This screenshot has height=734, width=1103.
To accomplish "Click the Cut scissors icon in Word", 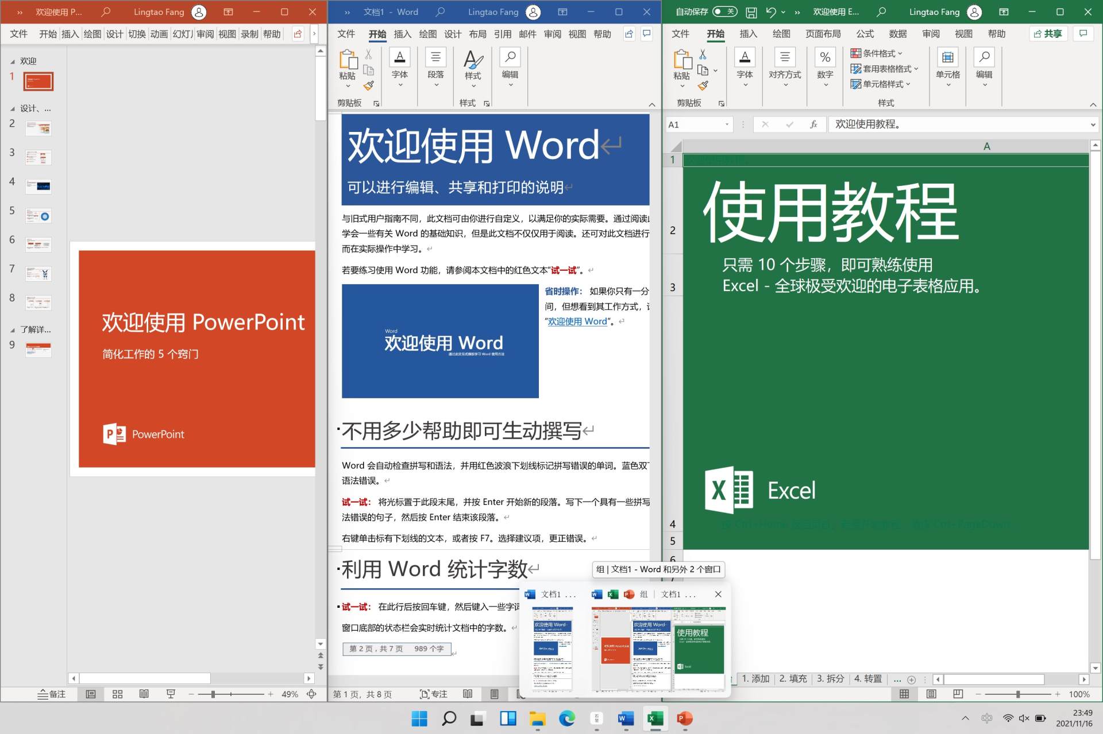I will coord(368,55).
